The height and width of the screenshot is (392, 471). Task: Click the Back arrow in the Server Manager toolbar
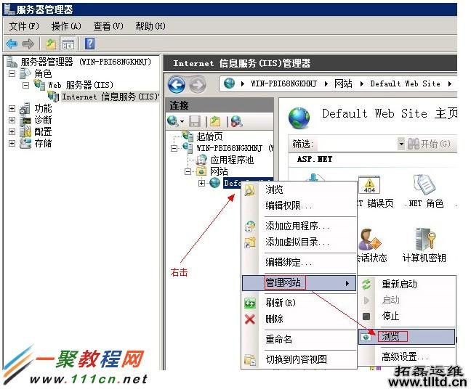[12, 44]
